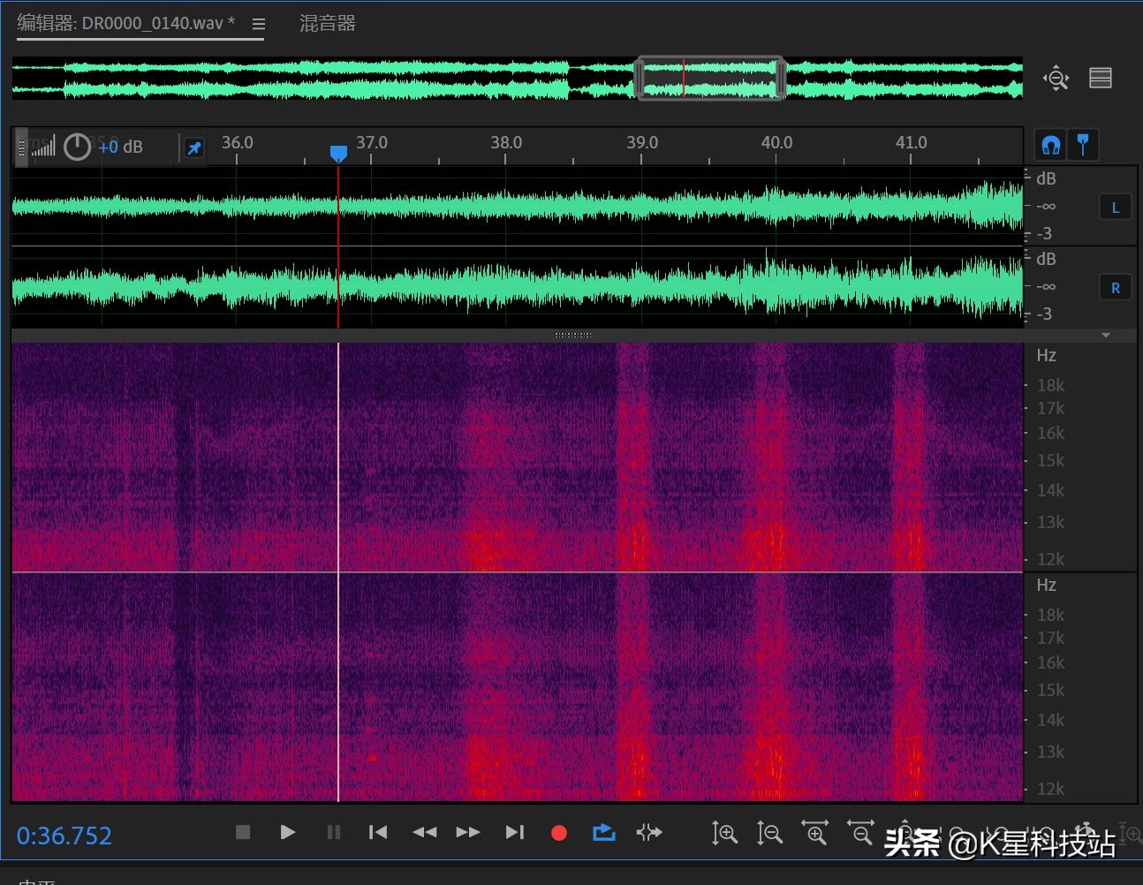This screenshot has width=1143, height=885.
Task: Click the volume gain knob
Action: click(x=78, y=147)
